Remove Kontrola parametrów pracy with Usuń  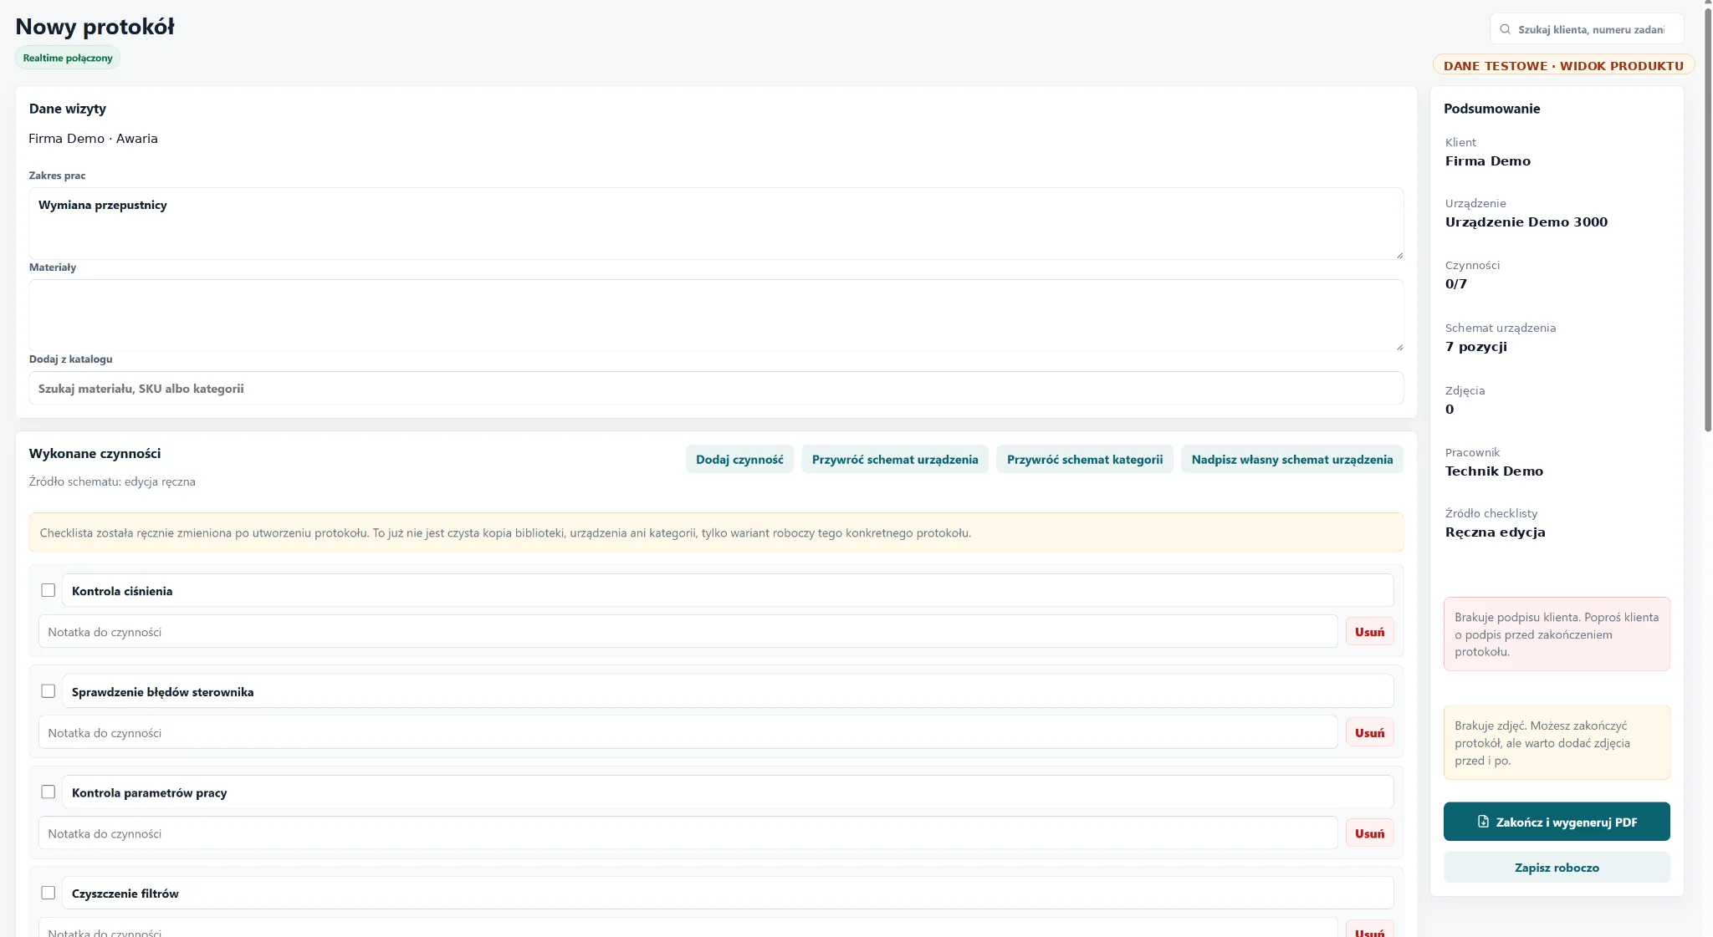(1369, 833)
